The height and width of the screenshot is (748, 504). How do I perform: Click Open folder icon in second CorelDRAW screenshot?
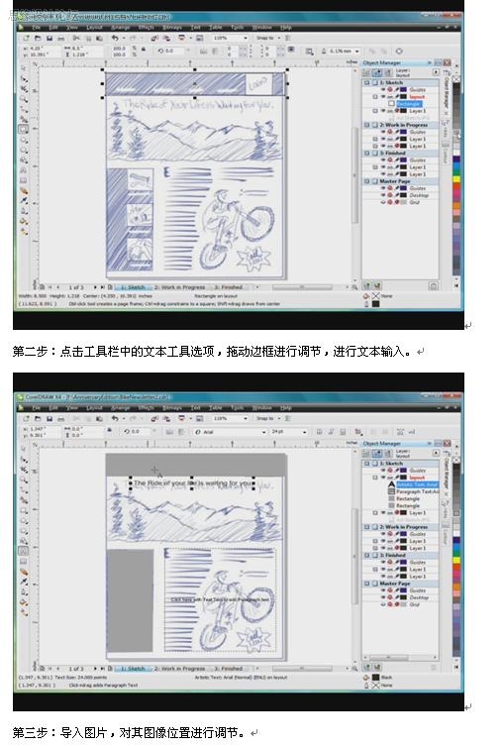(38, 418)
